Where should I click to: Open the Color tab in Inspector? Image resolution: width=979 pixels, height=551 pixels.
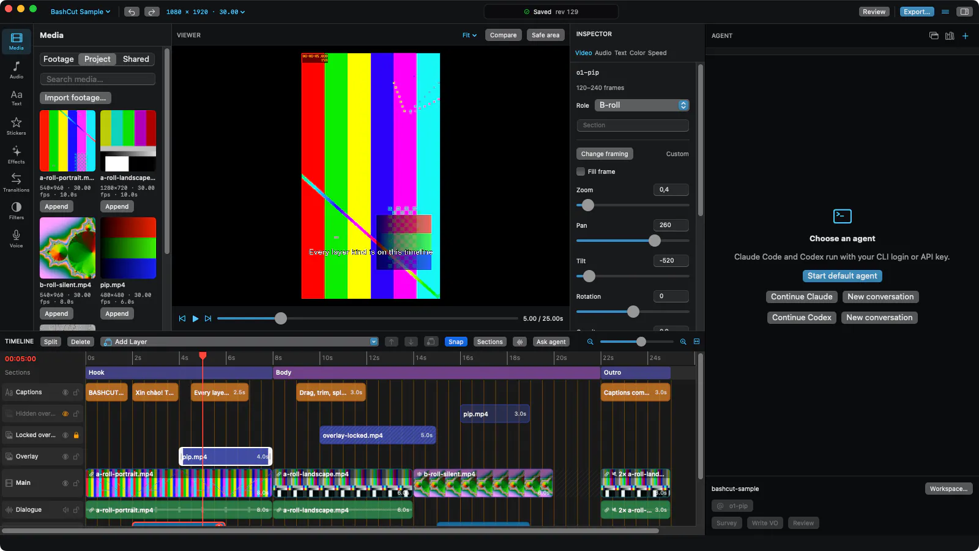pyautogui.click(x=637, y=53)
